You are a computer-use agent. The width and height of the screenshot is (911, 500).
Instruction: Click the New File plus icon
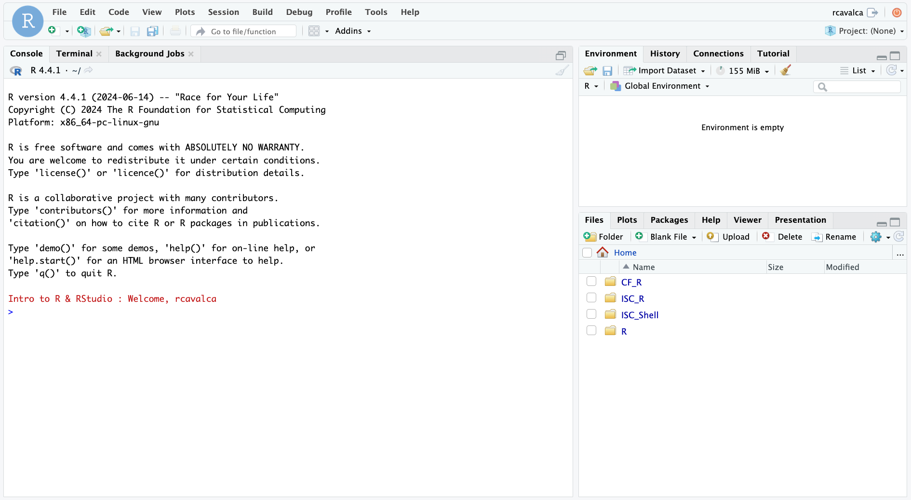coord(52,31)
